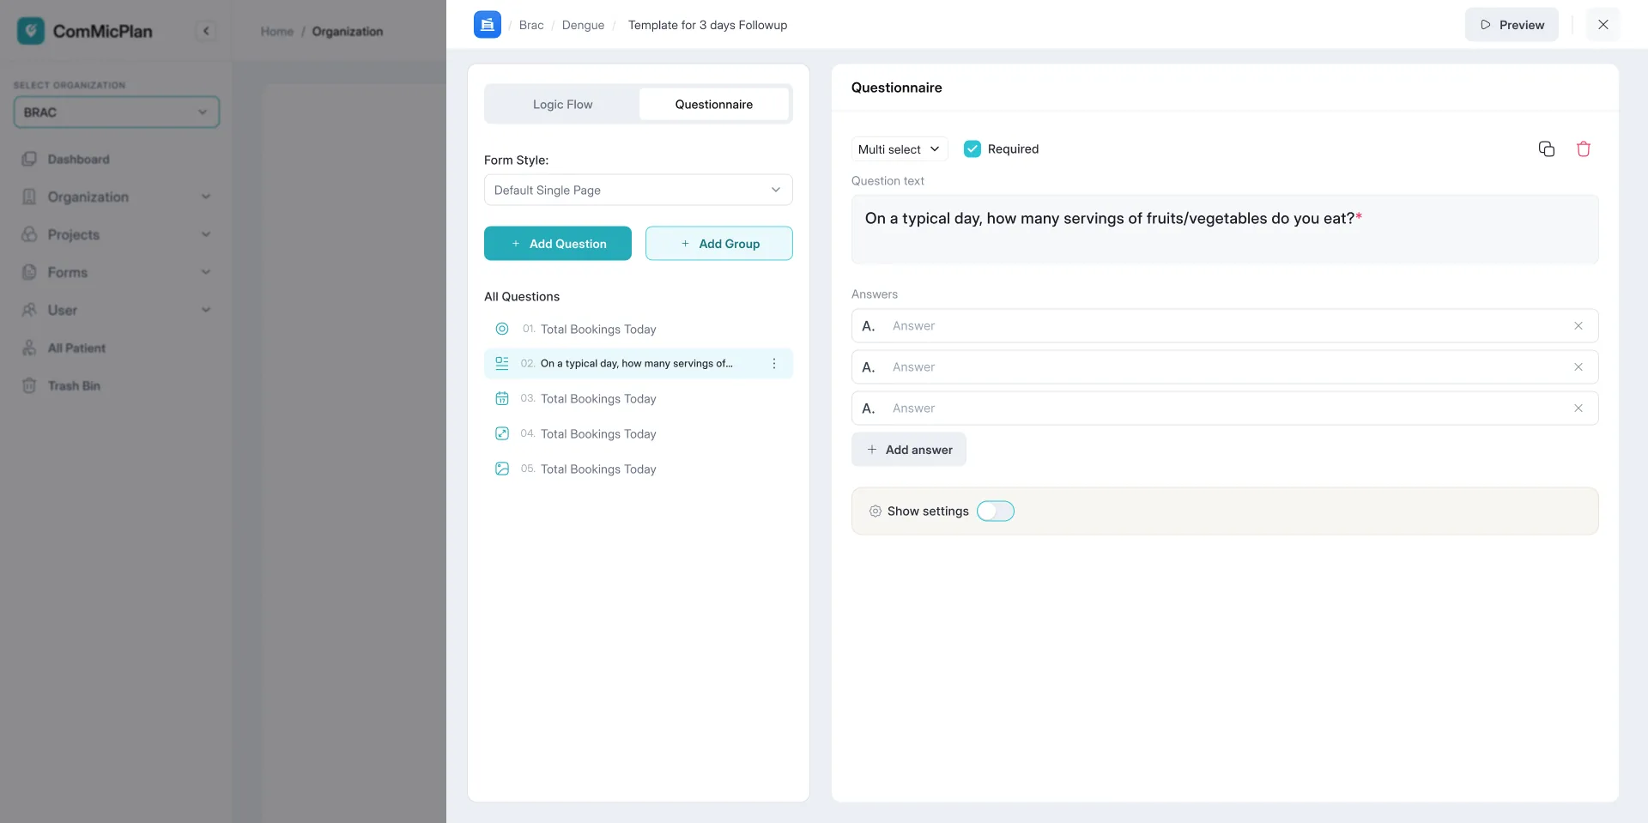Click the scale icon of question 04
The width and height of the screenshot is (1648, 823).
[502, 433]
